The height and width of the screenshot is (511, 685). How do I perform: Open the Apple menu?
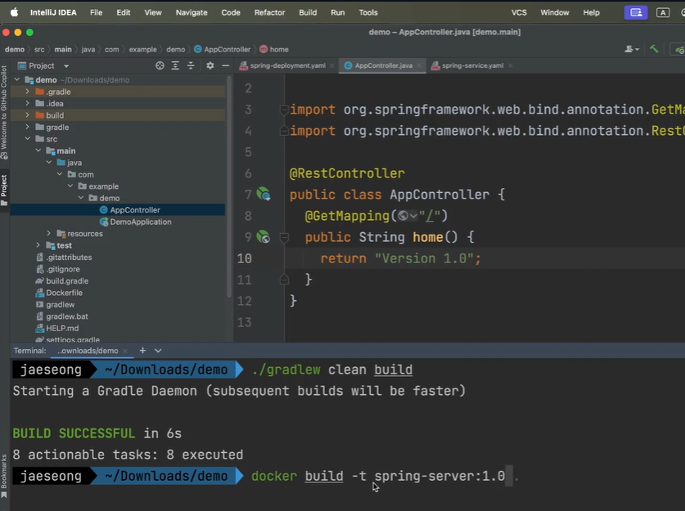(x=15, y=12)
